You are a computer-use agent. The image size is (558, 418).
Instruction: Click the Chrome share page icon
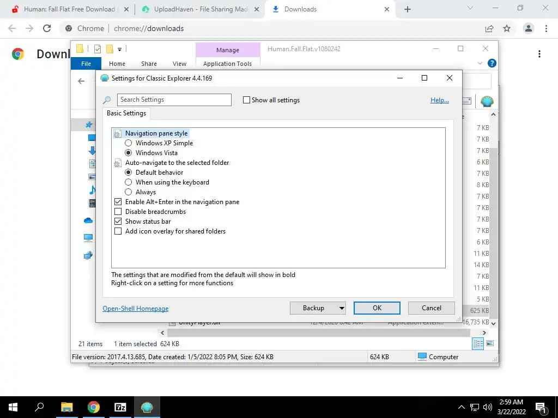(x=489, y=28)
